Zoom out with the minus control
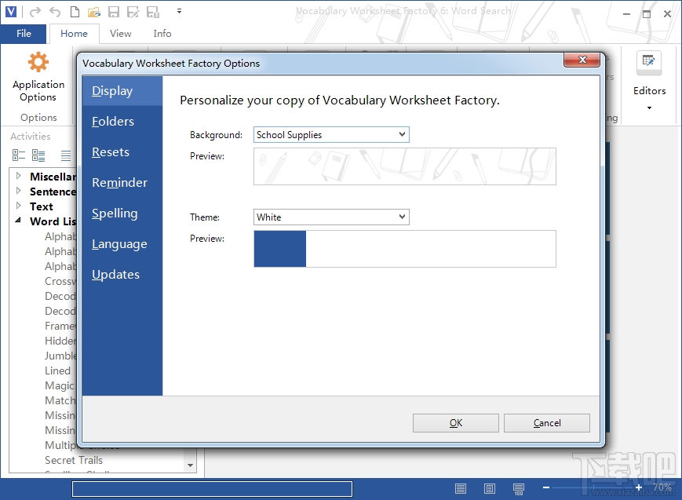682x500 pixels. click(x=546, y=488)
